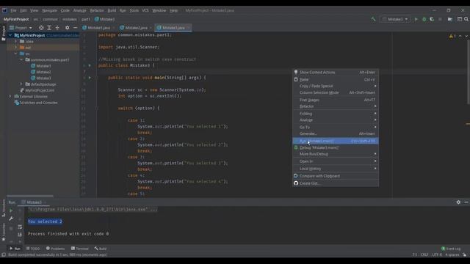Viewport: 470px width, 264px height.
Task: Open the Terminal tool window button
Action: (80, 249)
